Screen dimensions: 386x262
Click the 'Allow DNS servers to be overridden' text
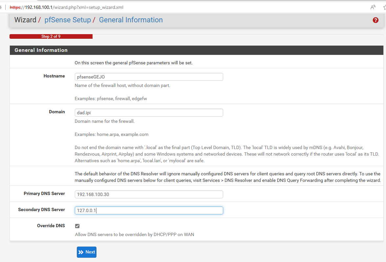(135, 234)
